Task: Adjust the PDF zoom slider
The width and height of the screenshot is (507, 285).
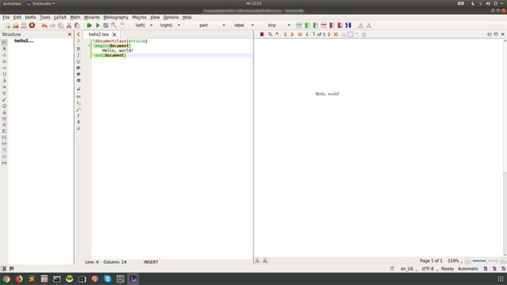Action: [485, 261]
